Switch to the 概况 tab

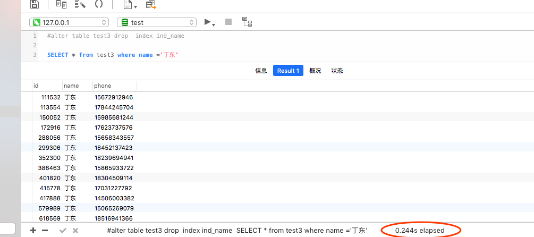pyautogui.click(x=315, y=71)
